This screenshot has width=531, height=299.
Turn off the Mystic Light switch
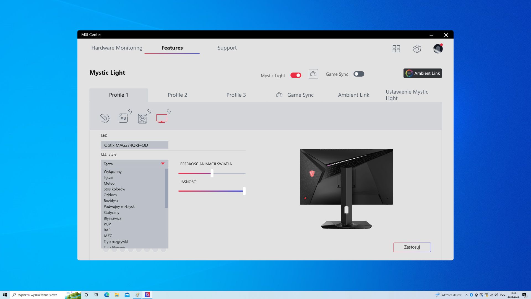tap(296, 75)
